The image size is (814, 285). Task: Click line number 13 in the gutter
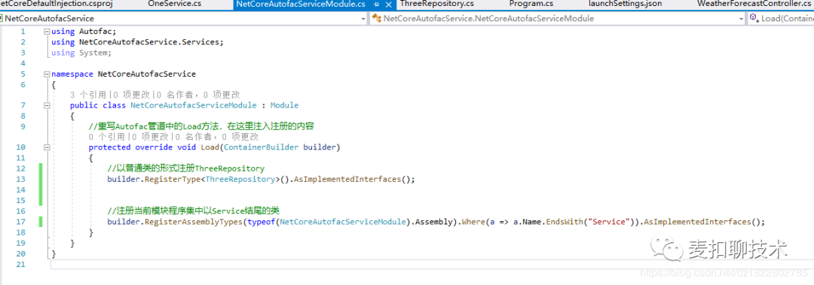coord(21,179)
